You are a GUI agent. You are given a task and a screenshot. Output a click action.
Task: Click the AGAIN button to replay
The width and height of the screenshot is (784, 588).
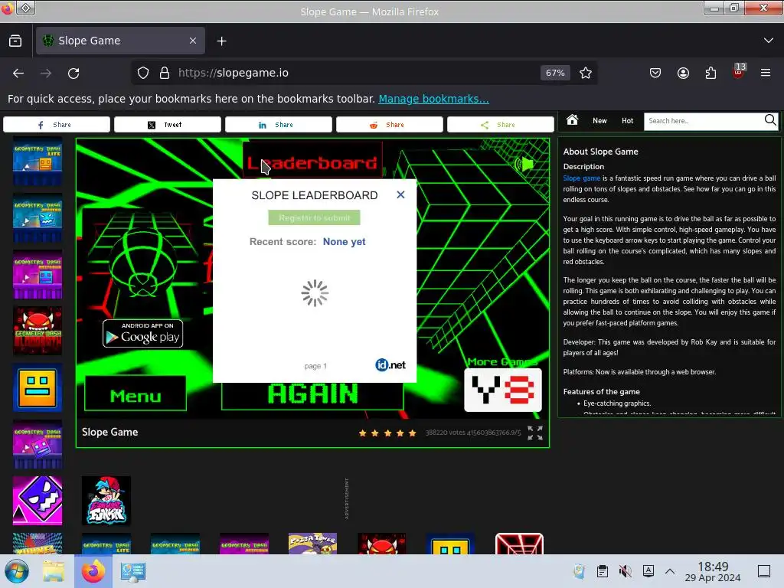tap(312, 396)
